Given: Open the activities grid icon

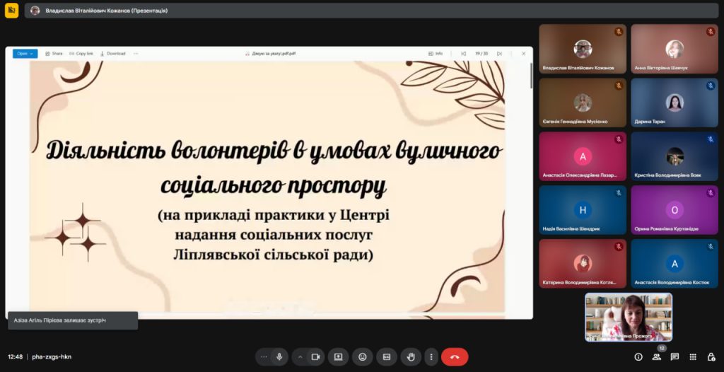Looking at the screenshot, I should [693, 357].
